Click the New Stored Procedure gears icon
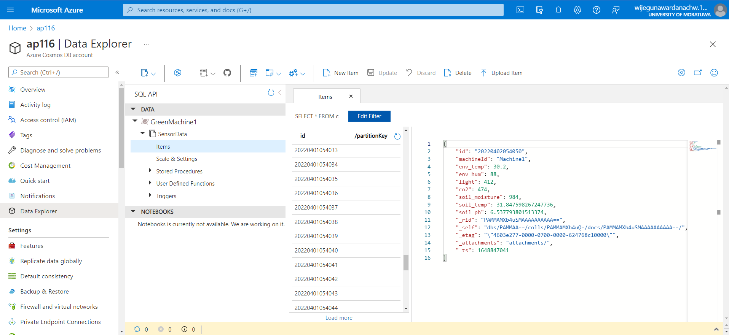The height and width of the screenshot is (335, 729). [293, 73]
